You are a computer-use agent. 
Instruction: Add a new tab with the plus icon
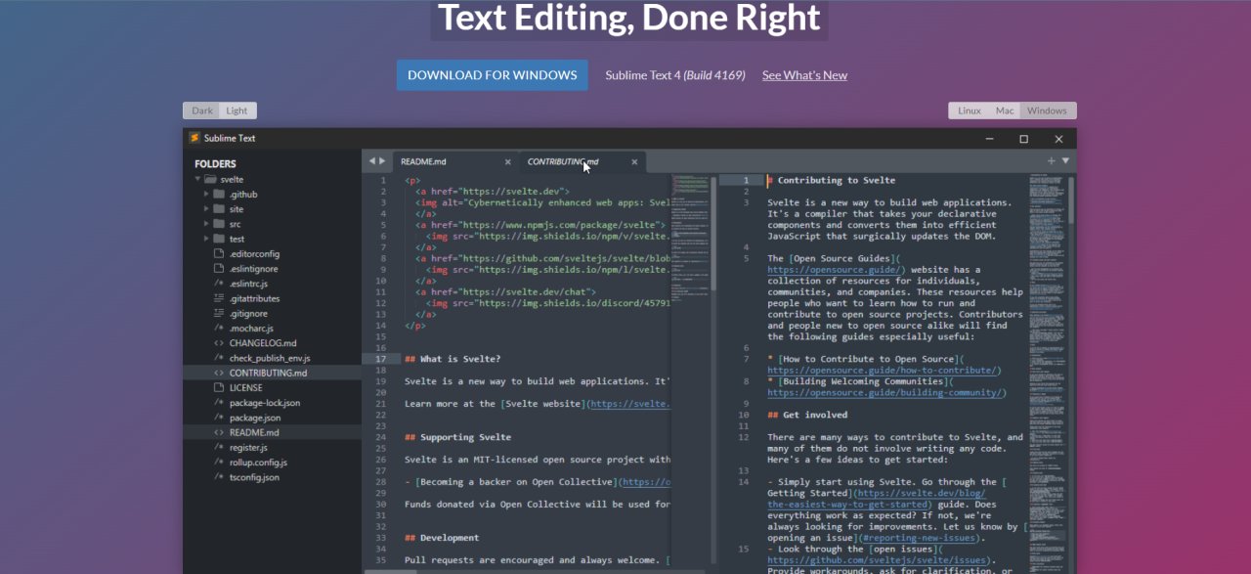(1052, 160)
